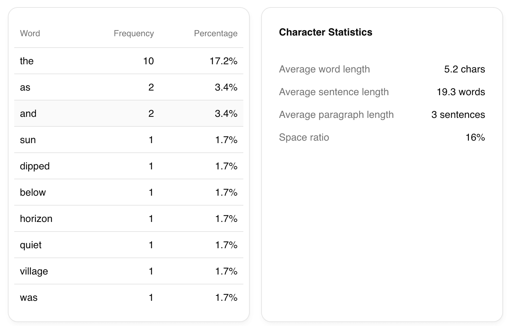Click the Space ratio label

(304, 137)
